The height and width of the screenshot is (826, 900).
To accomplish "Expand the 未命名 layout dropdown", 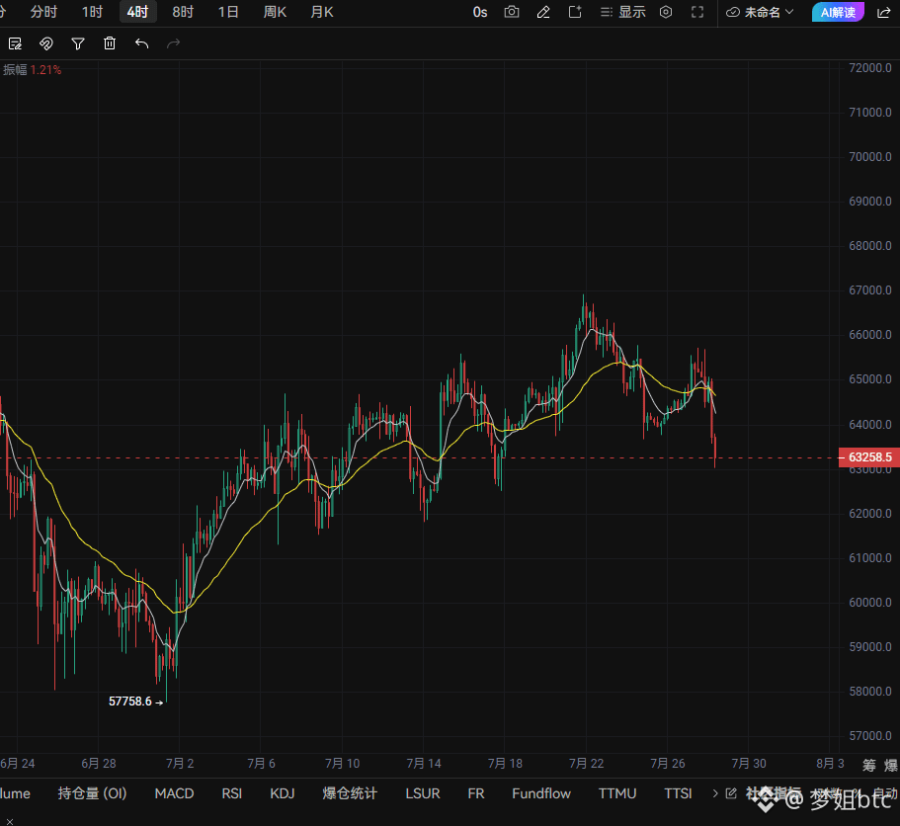I will 760,12.
